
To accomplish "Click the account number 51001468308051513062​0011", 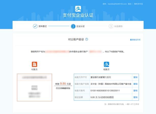I will [105, 90].
